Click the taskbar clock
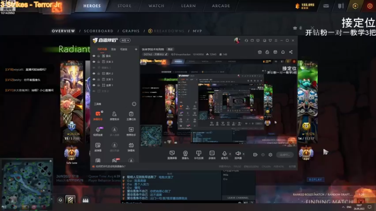This screenshot has width=376, height=211. click(x=359, y=207)
